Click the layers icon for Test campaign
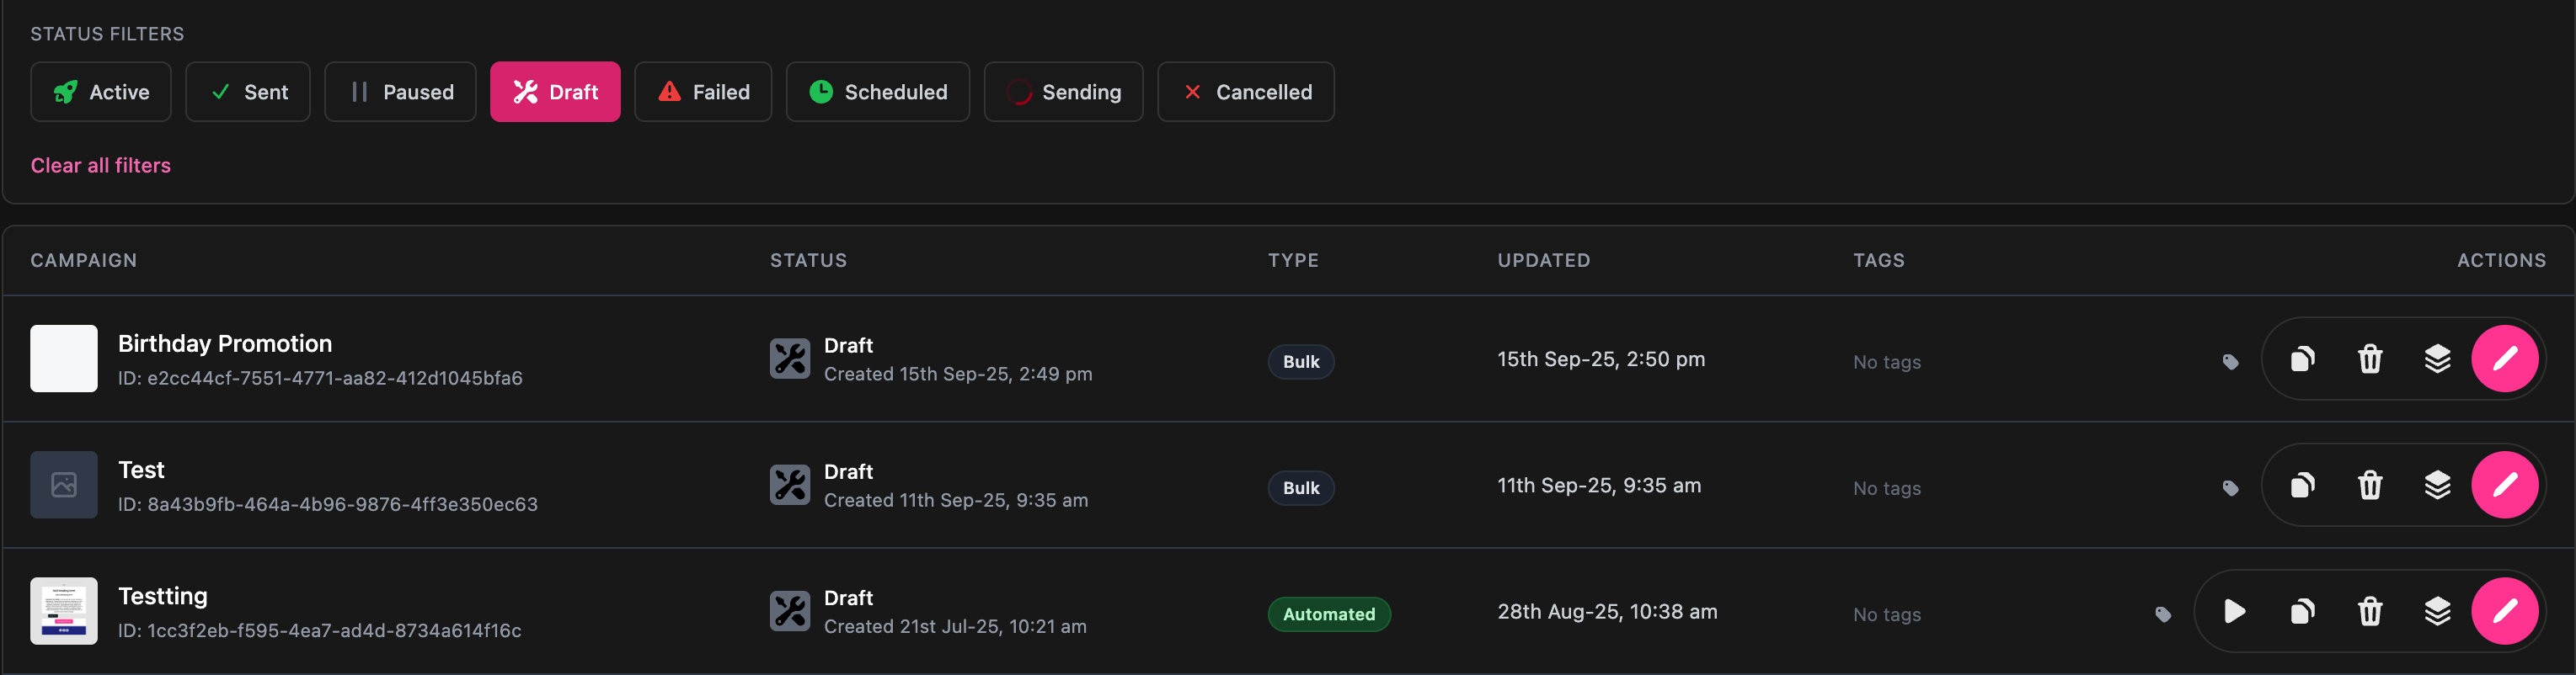The image size is (2576, 675). pyautogui.click(x=2437, y=486)
